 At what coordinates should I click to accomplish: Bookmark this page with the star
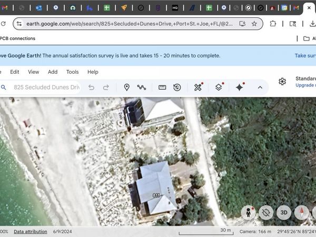coord(254,24)
